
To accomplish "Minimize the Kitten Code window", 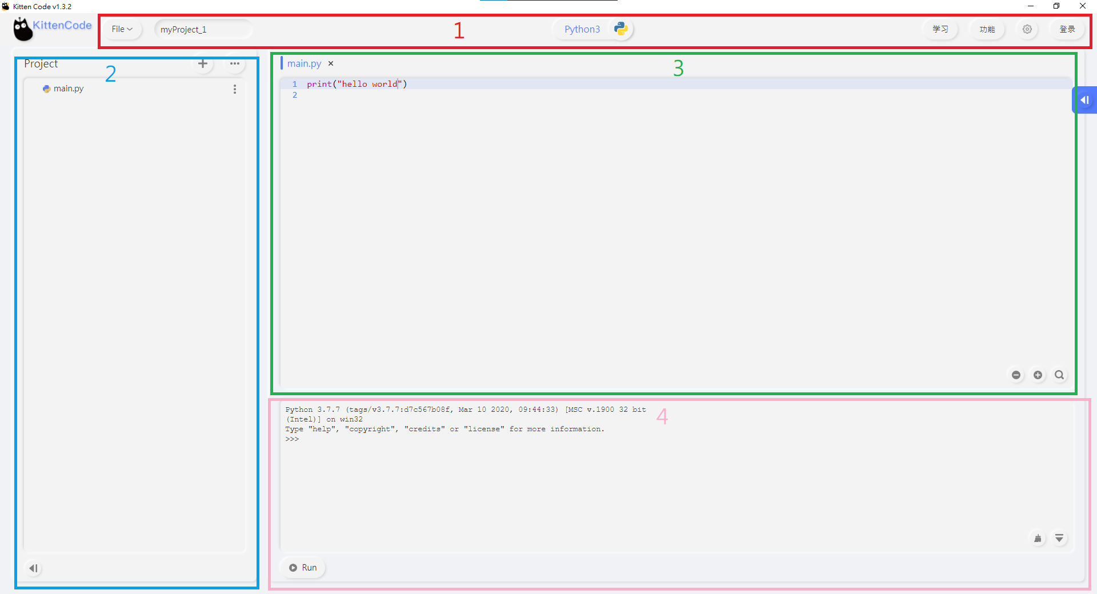I will 1031,6.
